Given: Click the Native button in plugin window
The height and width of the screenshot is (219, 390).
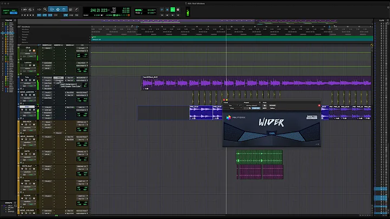Looking at the screenshot, I should [272, 108].
